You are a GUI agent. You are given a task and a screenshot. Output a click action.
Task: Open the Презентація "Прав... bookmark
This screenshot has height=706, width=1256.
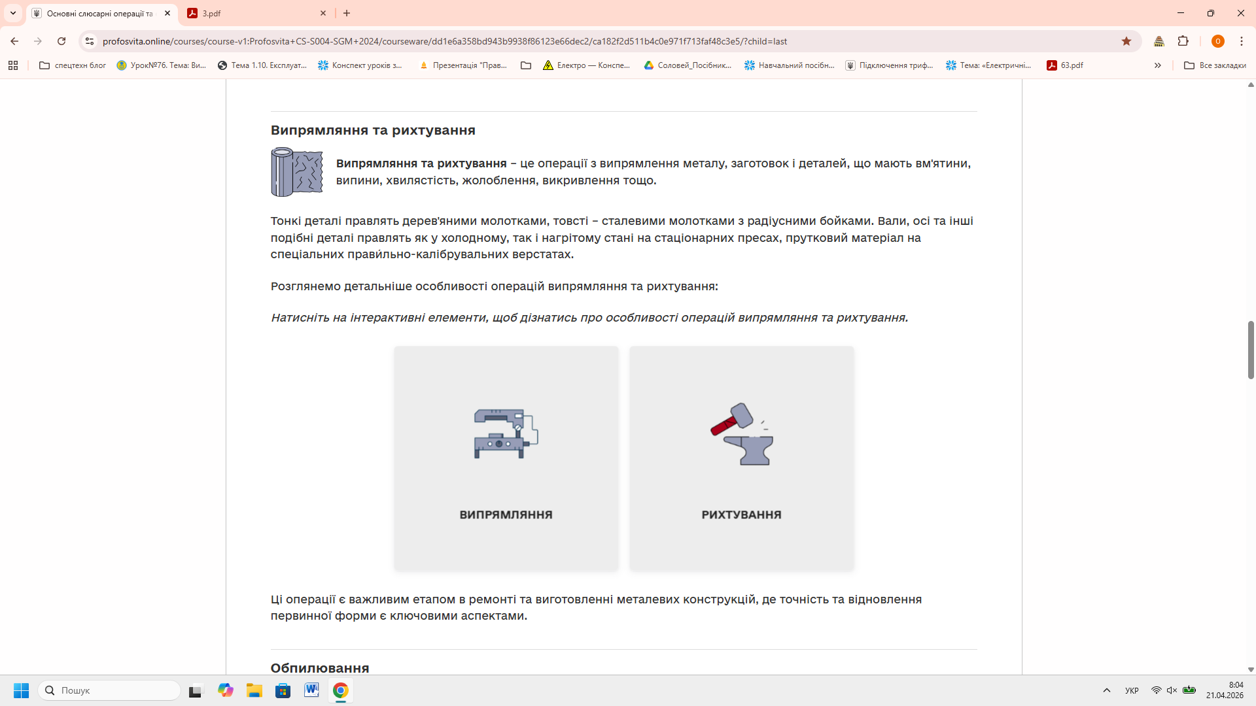click(463, 65)
